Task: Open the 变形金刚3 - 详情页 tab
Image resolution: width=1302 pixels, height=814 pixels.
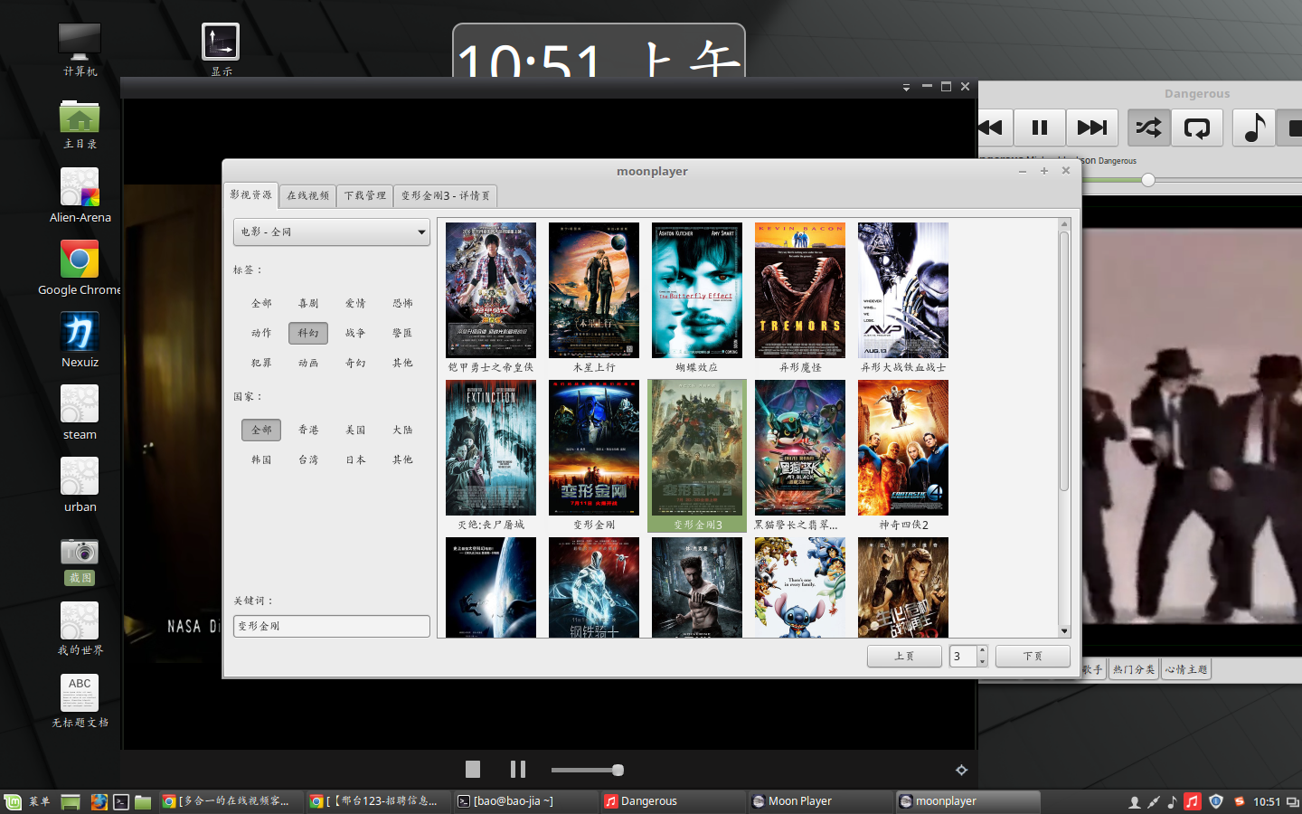Action: point(446,195)
